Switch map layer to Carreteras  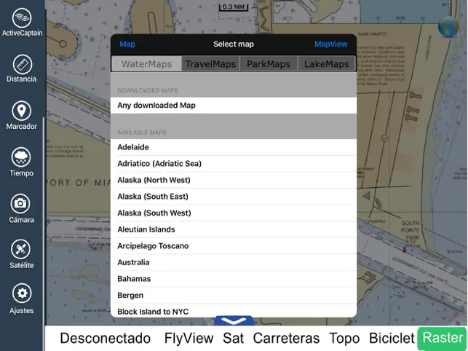click(x=286, y=339)
